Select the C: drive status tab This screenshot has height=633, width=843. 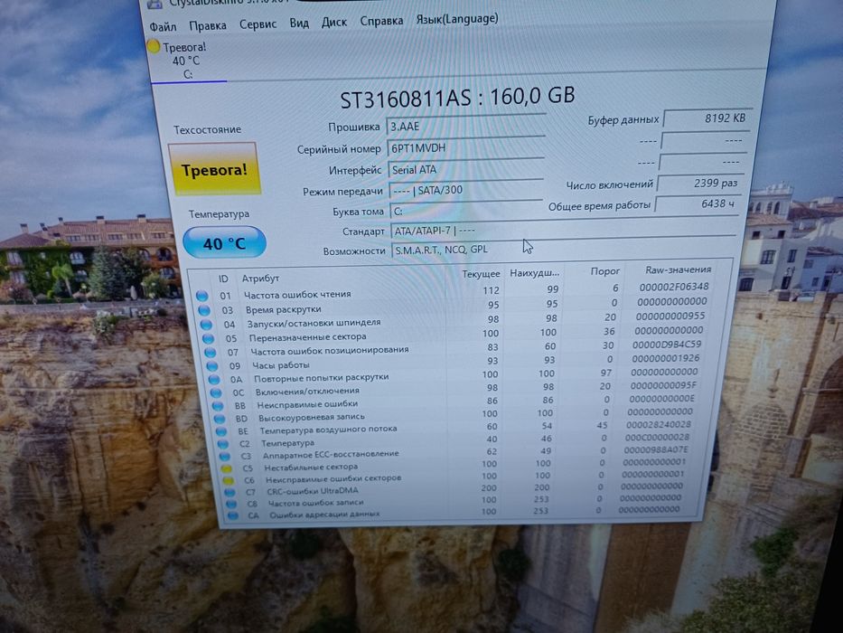pos(186,61)
